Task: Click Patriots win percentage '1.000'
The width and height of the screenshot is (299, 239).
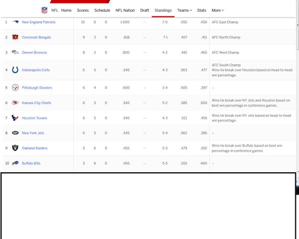Action: (125, 22)
